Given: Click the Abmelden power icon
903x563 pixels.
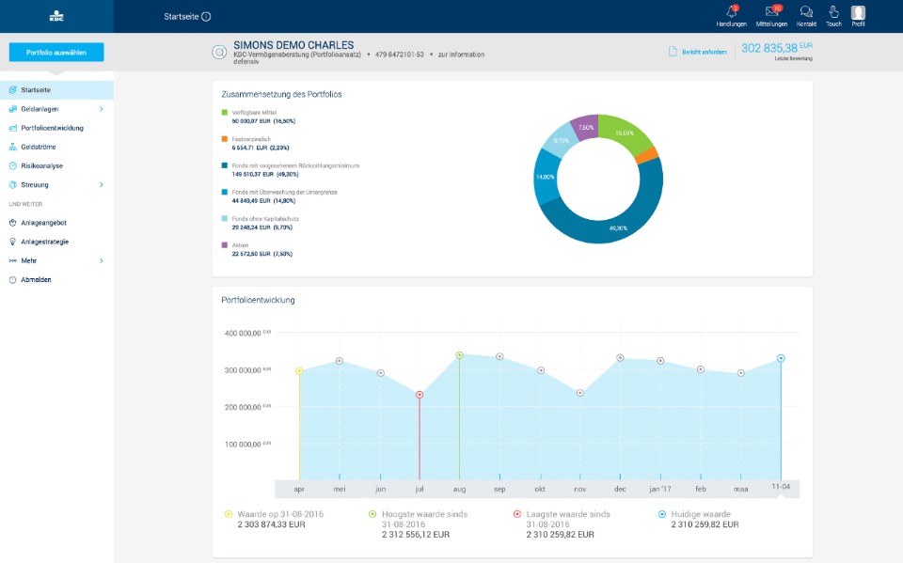Looking at the screenshot, I should point(12,280).
